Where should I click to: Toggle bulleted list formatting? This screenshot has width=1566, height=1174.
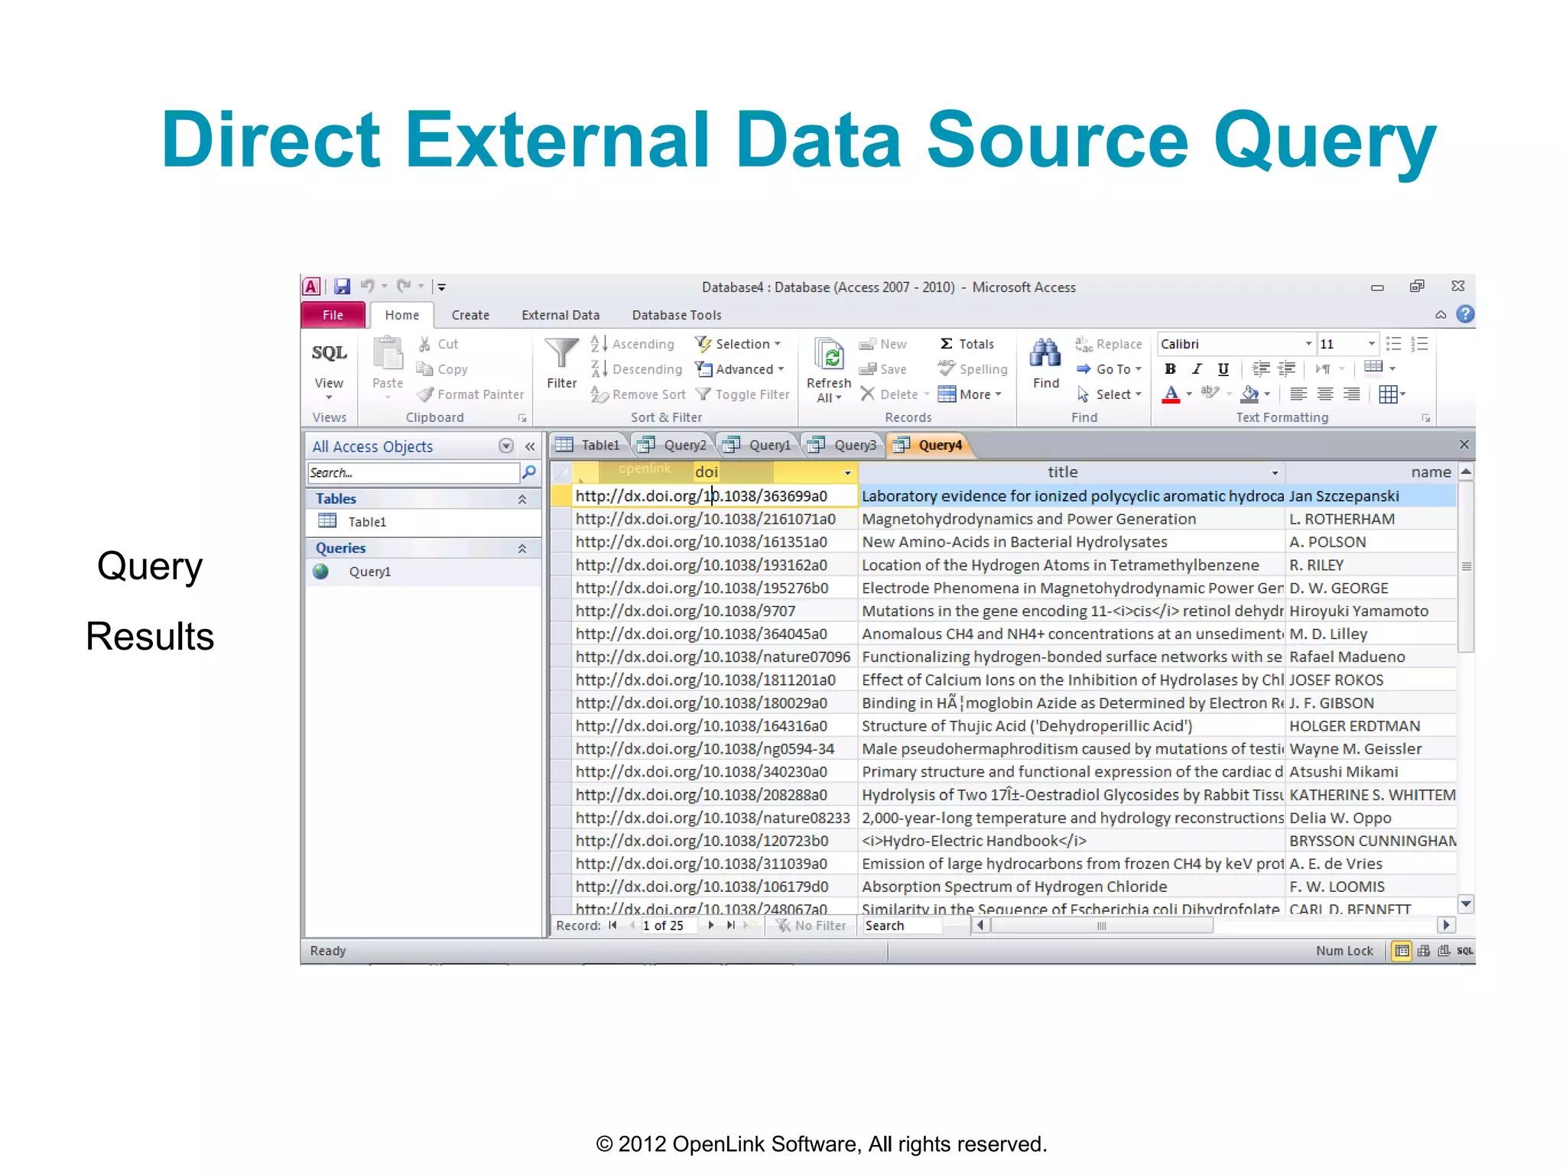1394,344
